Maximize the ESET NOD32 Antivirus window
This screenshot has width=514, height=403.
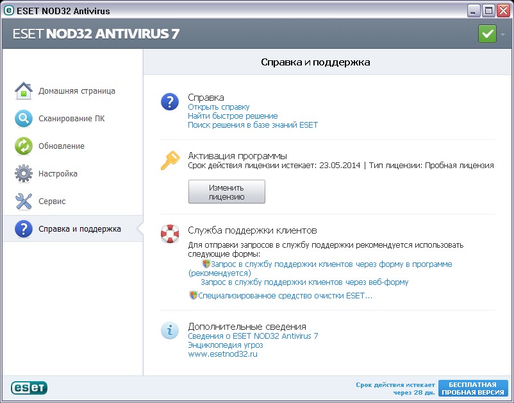488,12
